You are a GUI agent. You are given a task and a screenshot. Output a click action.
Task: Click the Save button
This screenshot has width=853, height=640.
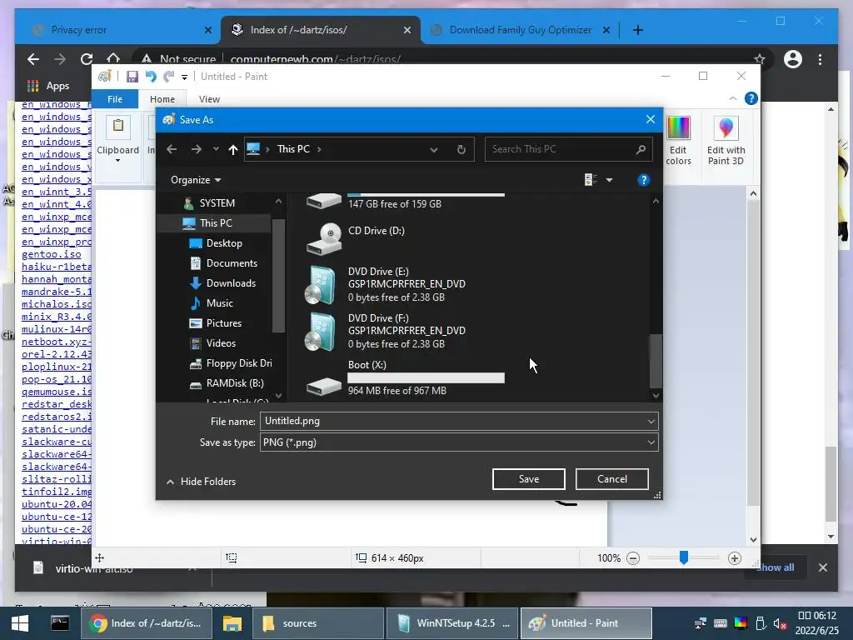pyautogui.click(x=529, y=479)
